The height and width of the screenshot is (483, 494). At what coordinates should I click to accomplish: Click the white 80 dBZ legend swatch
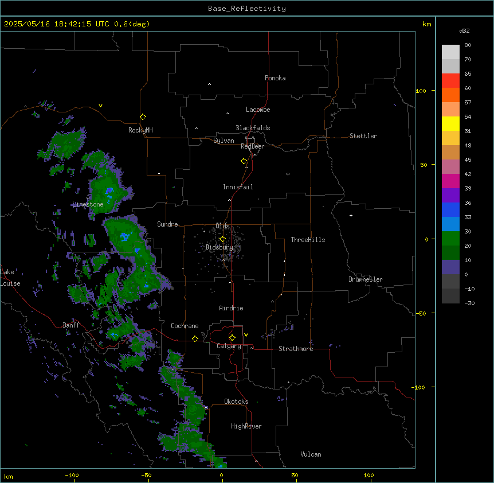pyautogui.click(x=450, y=52)
